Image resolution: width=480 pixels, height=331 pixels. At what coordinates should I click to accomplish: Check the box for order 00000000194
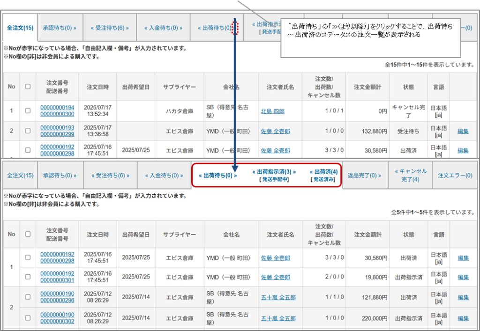click(x=28, y=111)
